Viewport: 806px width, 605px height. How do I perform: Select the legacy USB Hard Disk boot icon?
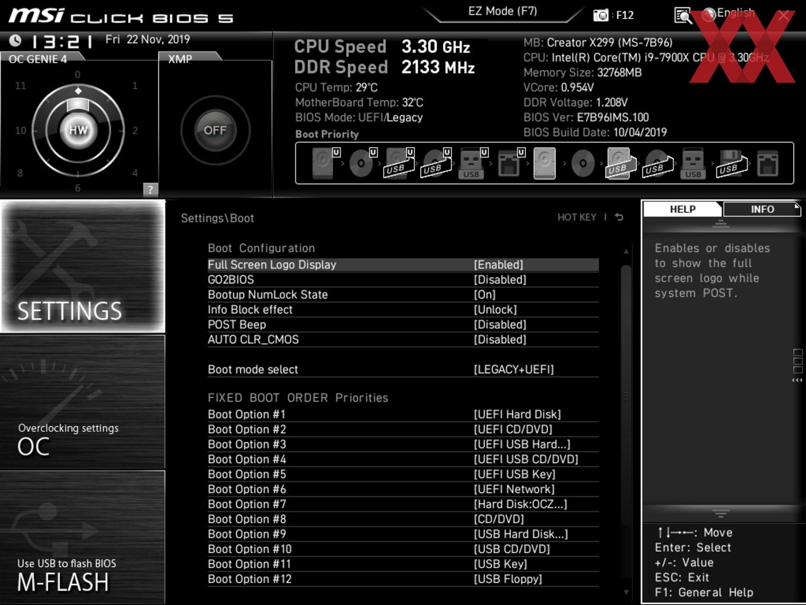click(621, 164)
